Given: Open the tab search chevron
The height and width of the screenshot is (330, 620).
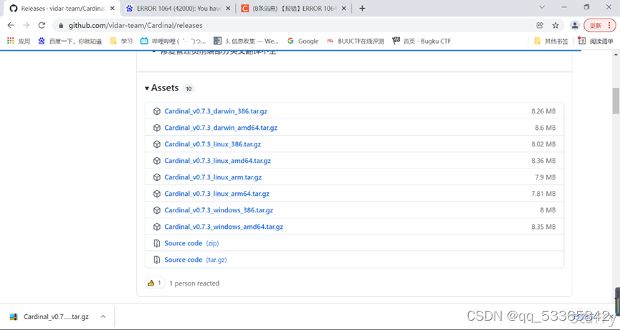Looking at the screenshot, I should pyautogui.click(x=542, y=7).
